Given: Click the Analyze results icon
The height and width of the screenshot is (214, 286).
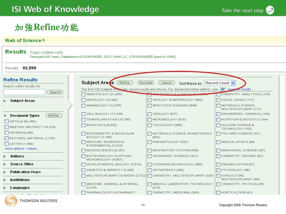Looking at the screenshot, I should [223, 89].
